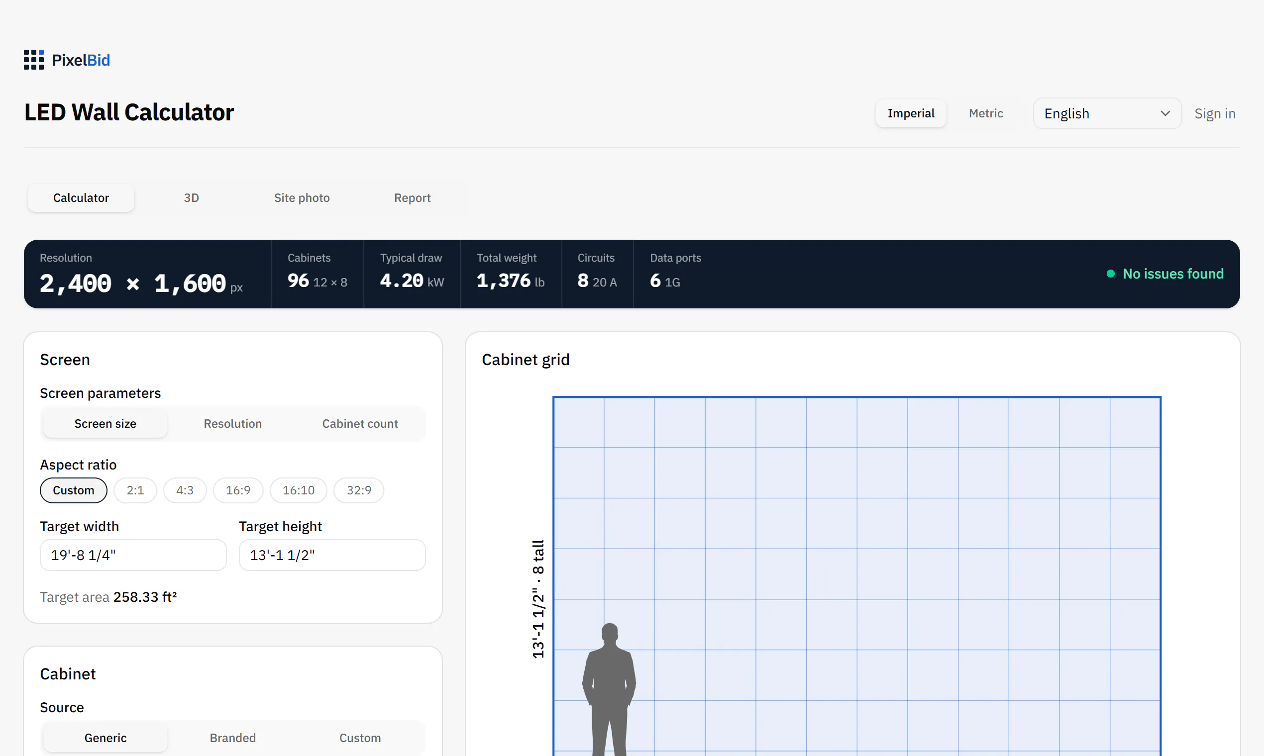Image resolution: width=1264 pixels, height=756 pixels.
Task: Open the English language dropdown
Action: point(1107,113)
